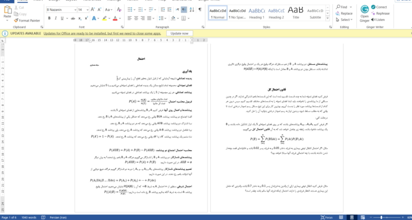The width and height of the screenshot is (412, 220).
Task: Expand the Styles gallery More arrow
Action: 327,18
